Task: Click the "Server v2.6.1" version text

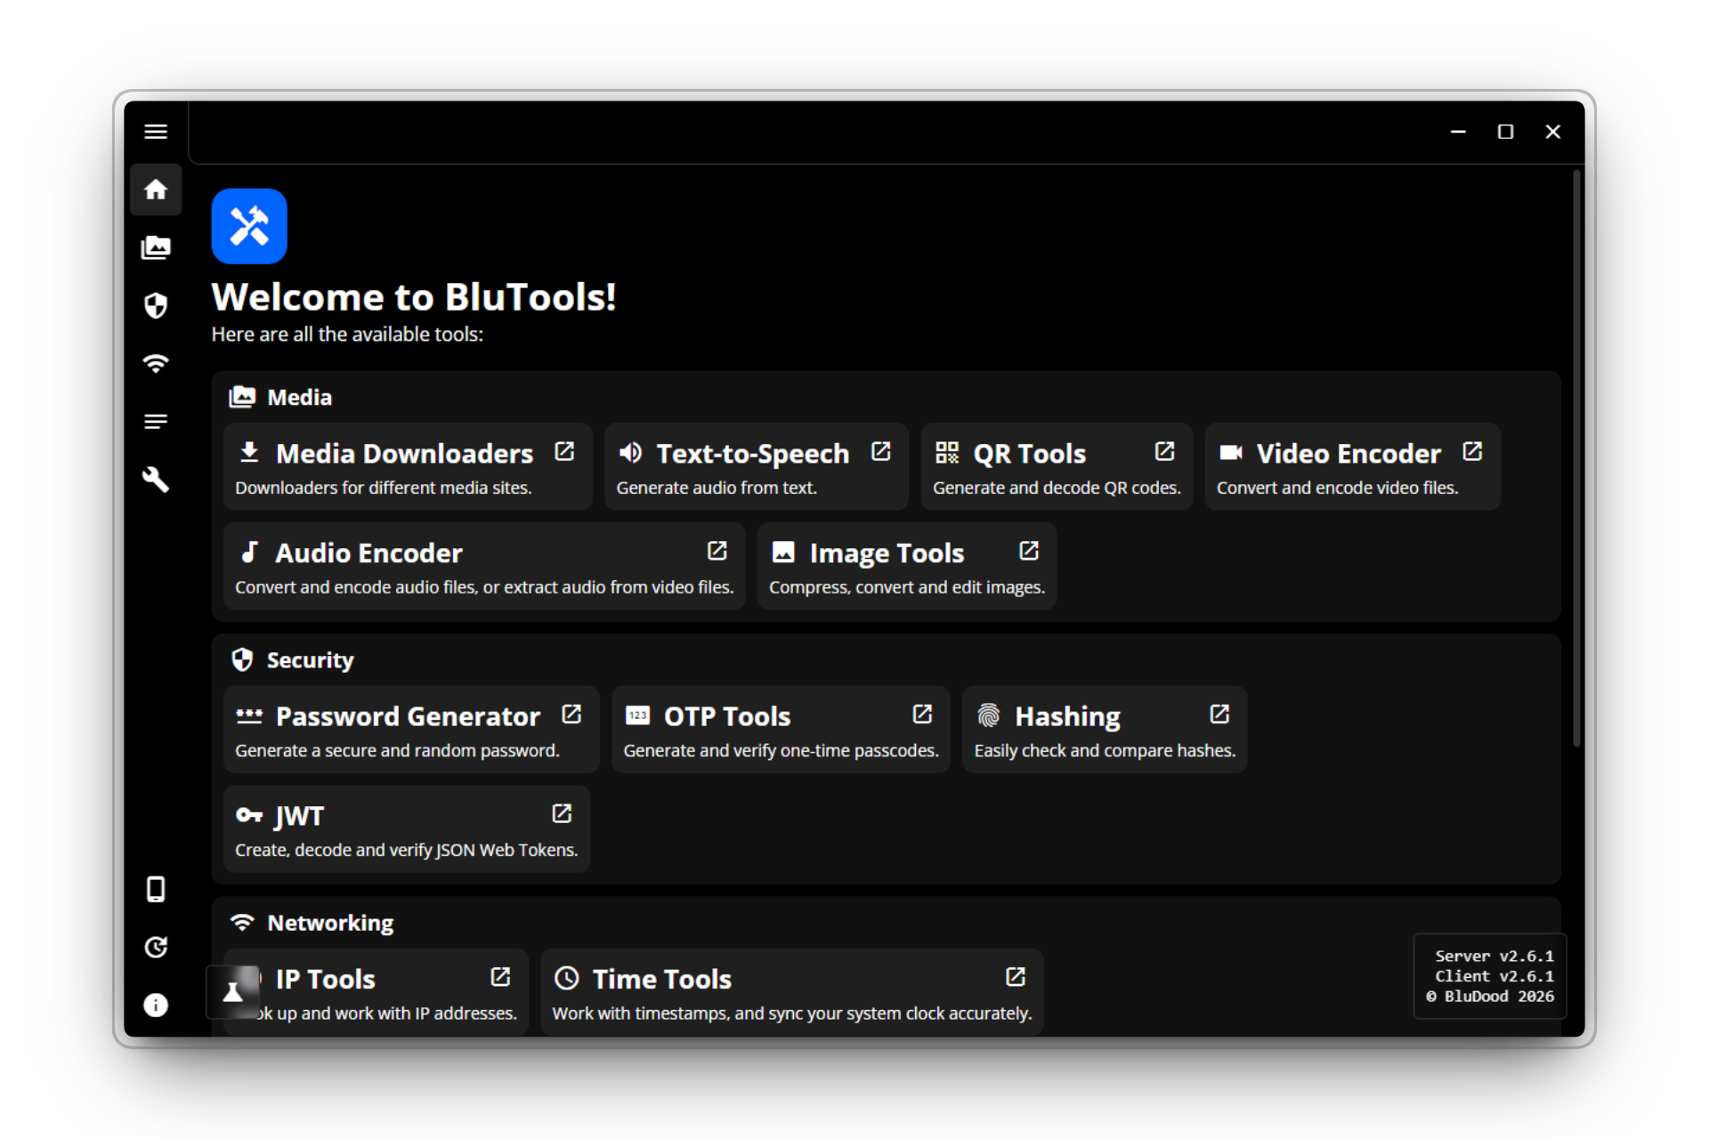Action: pos(1494,956)
